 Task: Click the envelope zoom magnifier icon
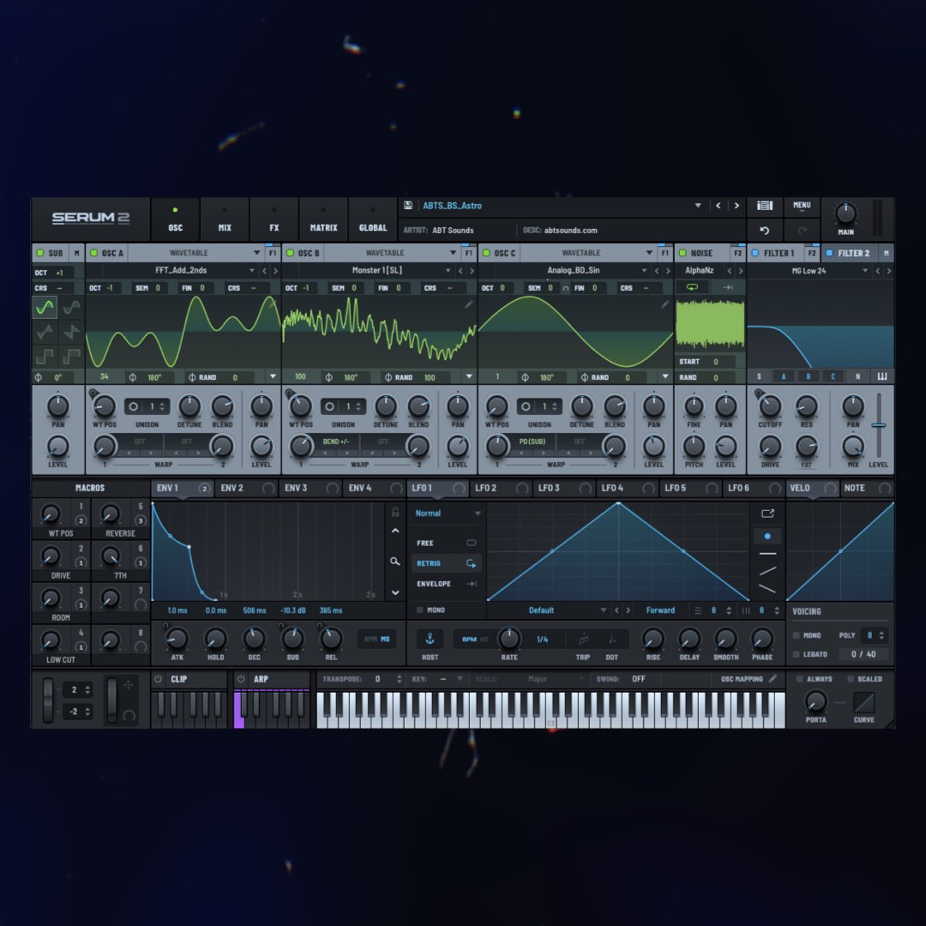tap(394, 562)
